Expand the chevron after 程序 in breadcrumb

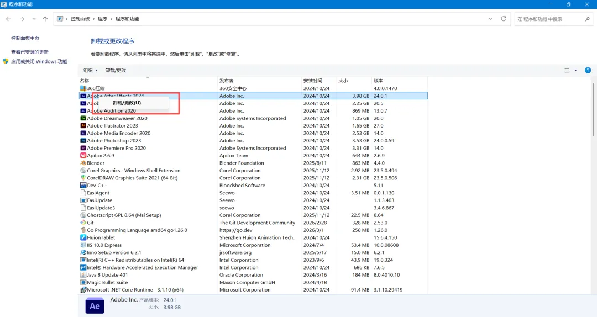click(111, 19)
